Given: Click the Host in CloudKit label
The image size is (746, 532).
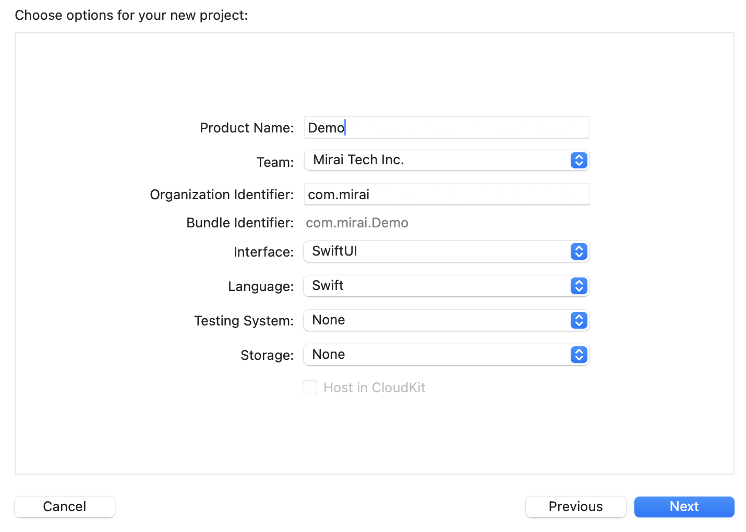Looking at the screenshot, I should [374, 388].
